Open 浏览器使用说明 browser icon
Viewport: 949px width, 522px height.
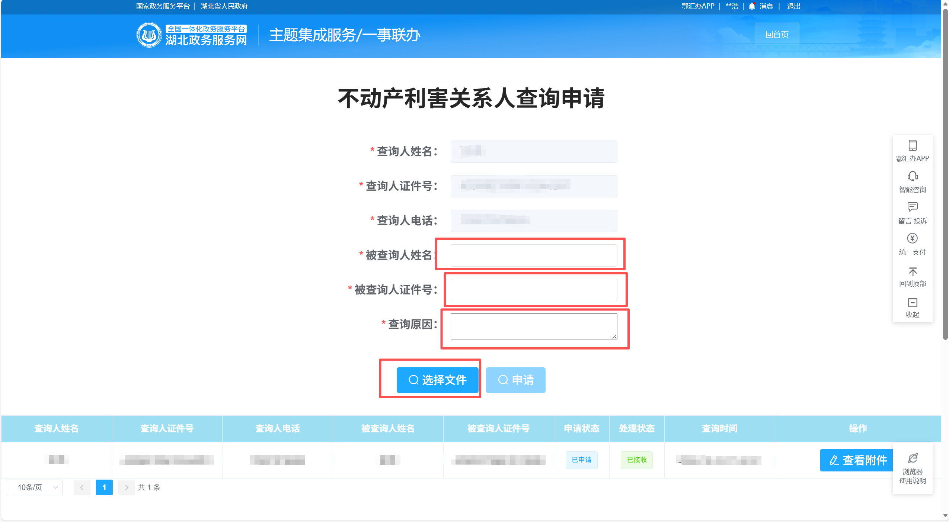[912, 458]
